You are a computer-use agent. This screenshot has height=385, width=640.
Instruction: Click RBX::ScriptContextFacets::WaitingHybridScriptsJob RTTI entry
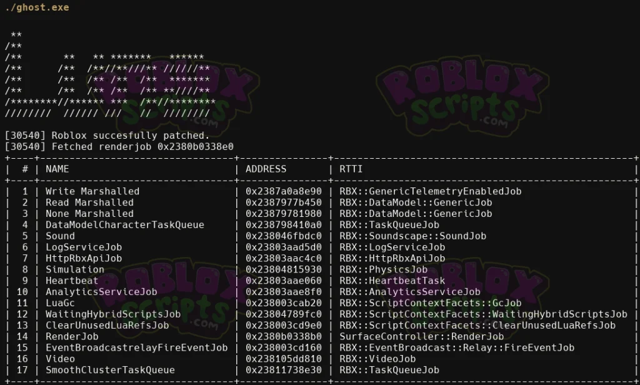tap(483, 314)
